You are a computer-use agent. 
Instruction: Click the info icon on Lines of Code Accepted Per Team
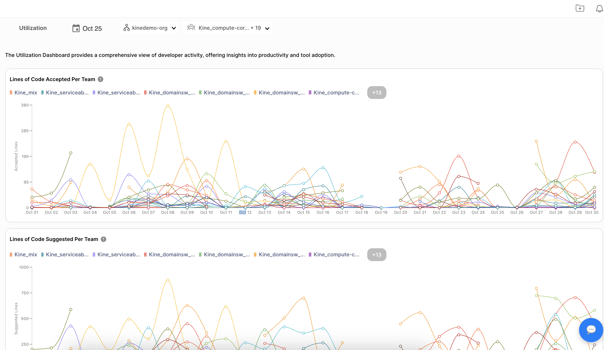pyautogui.click(x=100, y=79)
